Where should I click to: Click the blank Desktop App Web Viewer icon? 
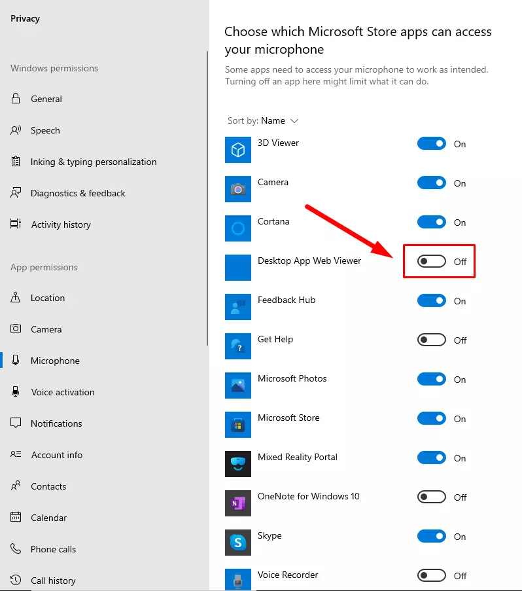click(238, 268)
